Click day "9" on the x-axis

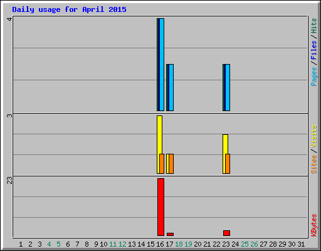(x=96, y=244)
